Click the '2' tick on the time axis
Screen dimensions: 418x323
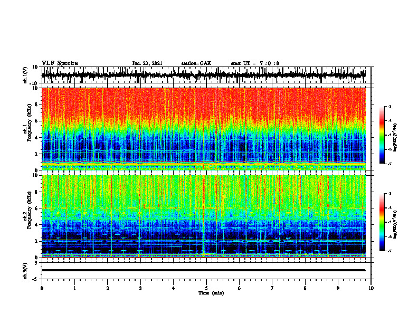pos(108,288)
